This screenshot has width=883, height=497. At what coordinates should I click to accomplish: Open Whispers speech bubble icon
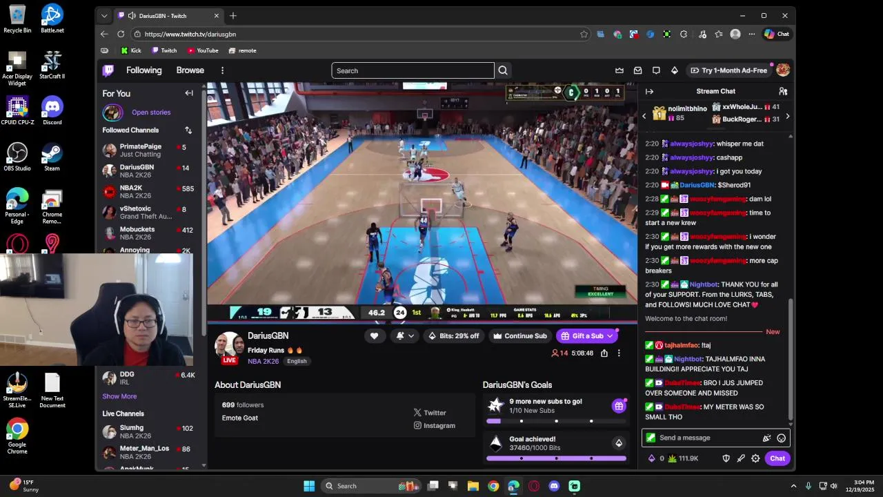656,70
